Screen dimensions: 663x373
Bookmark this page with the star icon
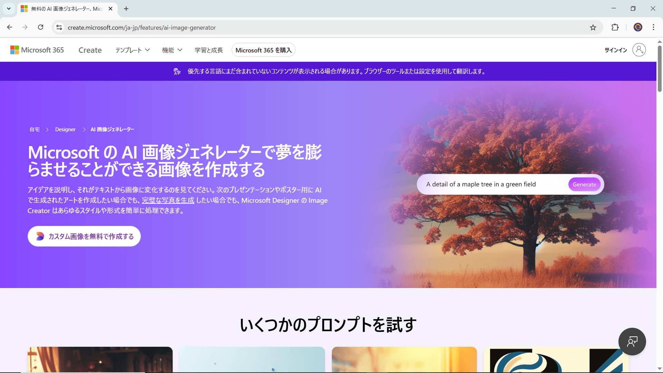[x=593, y=27]
